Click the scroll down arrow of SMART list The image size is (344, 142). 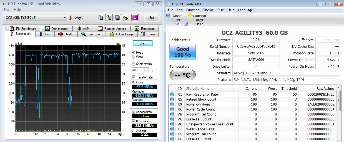(x=338, y=140)
